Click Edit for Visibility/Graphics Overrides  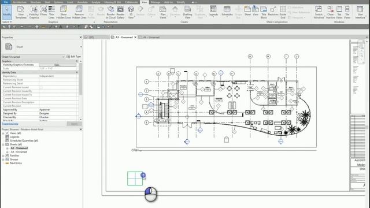pyautogui.click(x=57, y=65)
